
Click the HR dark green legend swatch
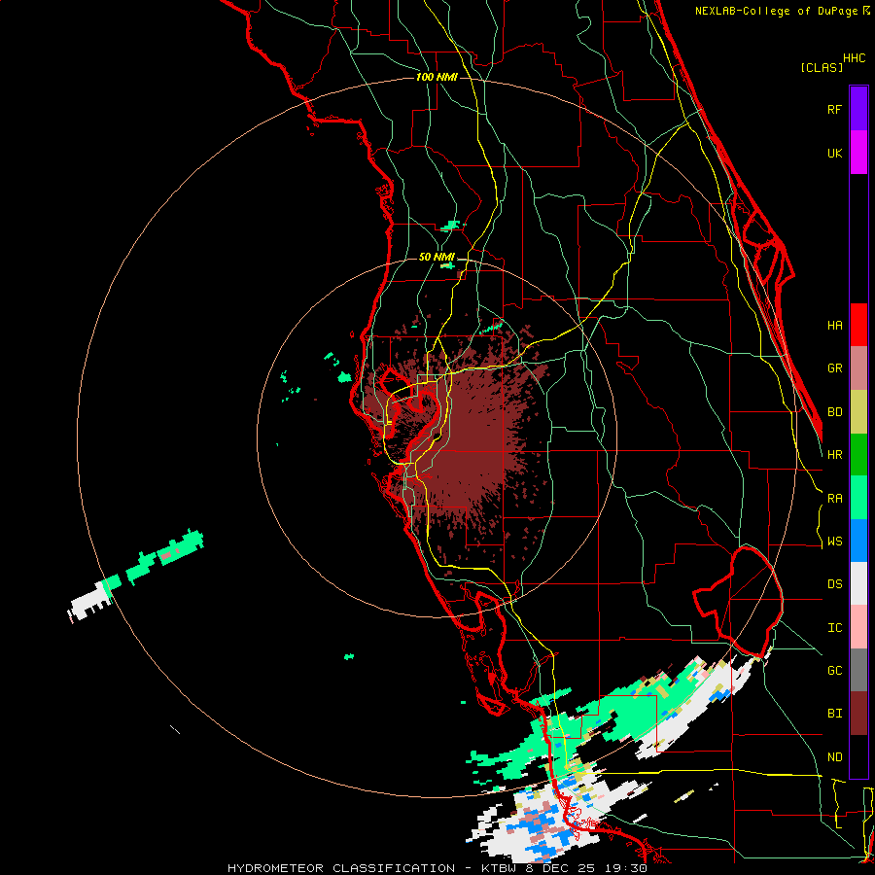point(858,454)
